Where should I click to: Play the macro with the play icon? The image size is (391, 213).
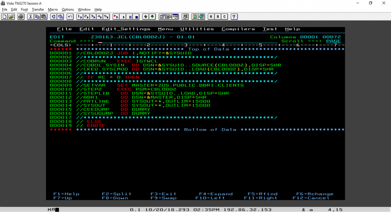click(123, 17)
